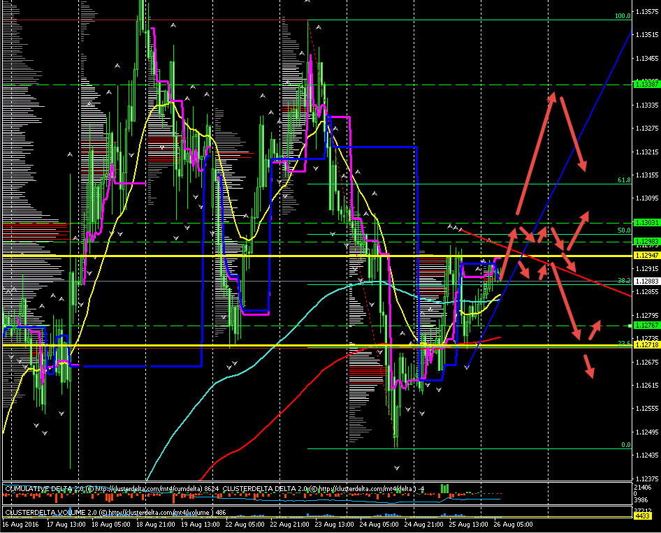Click the 1.12555 price axis label

point(647,408)
